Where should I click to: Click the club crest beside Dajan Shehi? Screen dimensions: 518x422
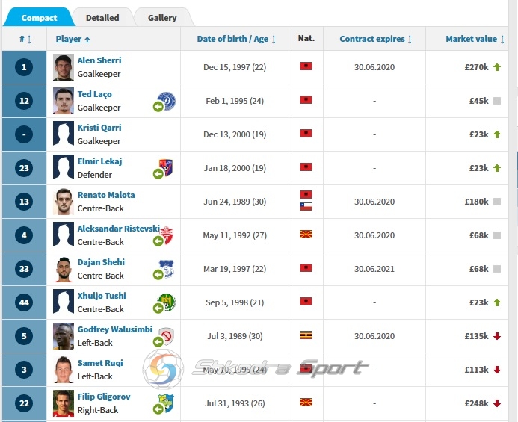[167, 268]
